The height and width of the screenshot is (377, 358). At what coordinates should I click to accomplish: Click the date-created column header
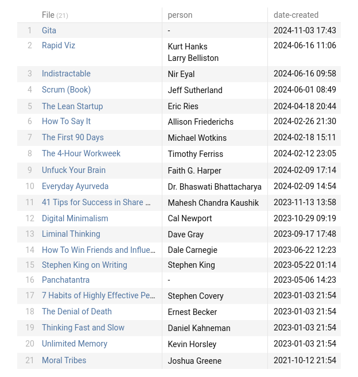296,15
